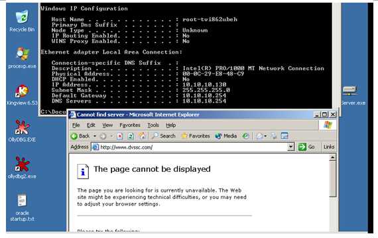This screenshot has height=238, width=378.
Task: Select the oracle startup.txt file icon
Action: coord(22,208)
